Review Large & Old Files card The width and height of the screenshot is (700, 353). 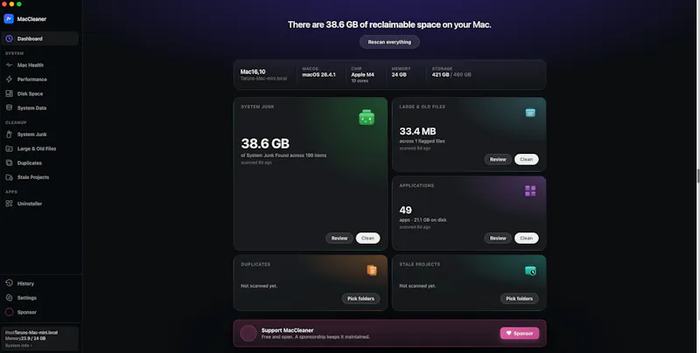[498, 159]
